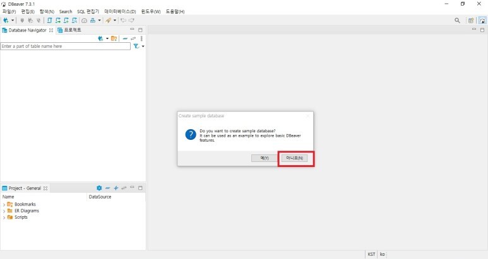Click the Name column header
Image resolution: width=488 pixels, height=259 pixels.
pos(44,197)
